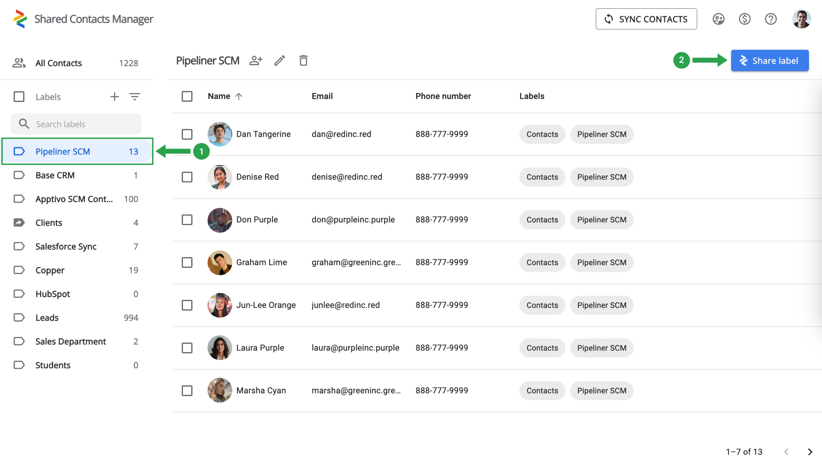Check the Dan Tangerine row checkbox

point(187,134)
